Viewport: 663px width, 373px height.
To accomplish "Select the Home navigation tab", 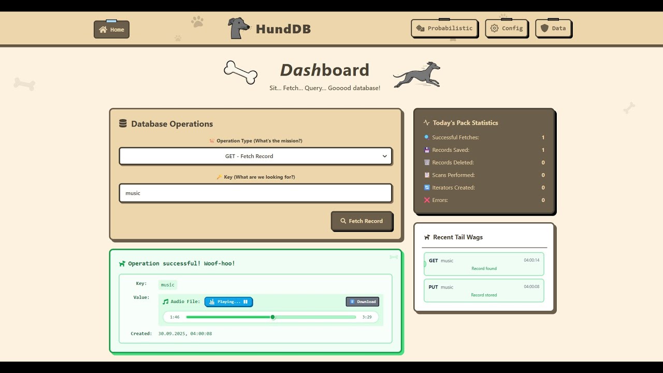I will [111, 30].
